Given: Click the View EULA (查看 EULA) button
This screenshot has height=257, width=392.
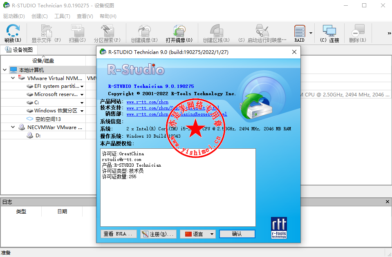Looking at the screenshot, I should point(119,234).
